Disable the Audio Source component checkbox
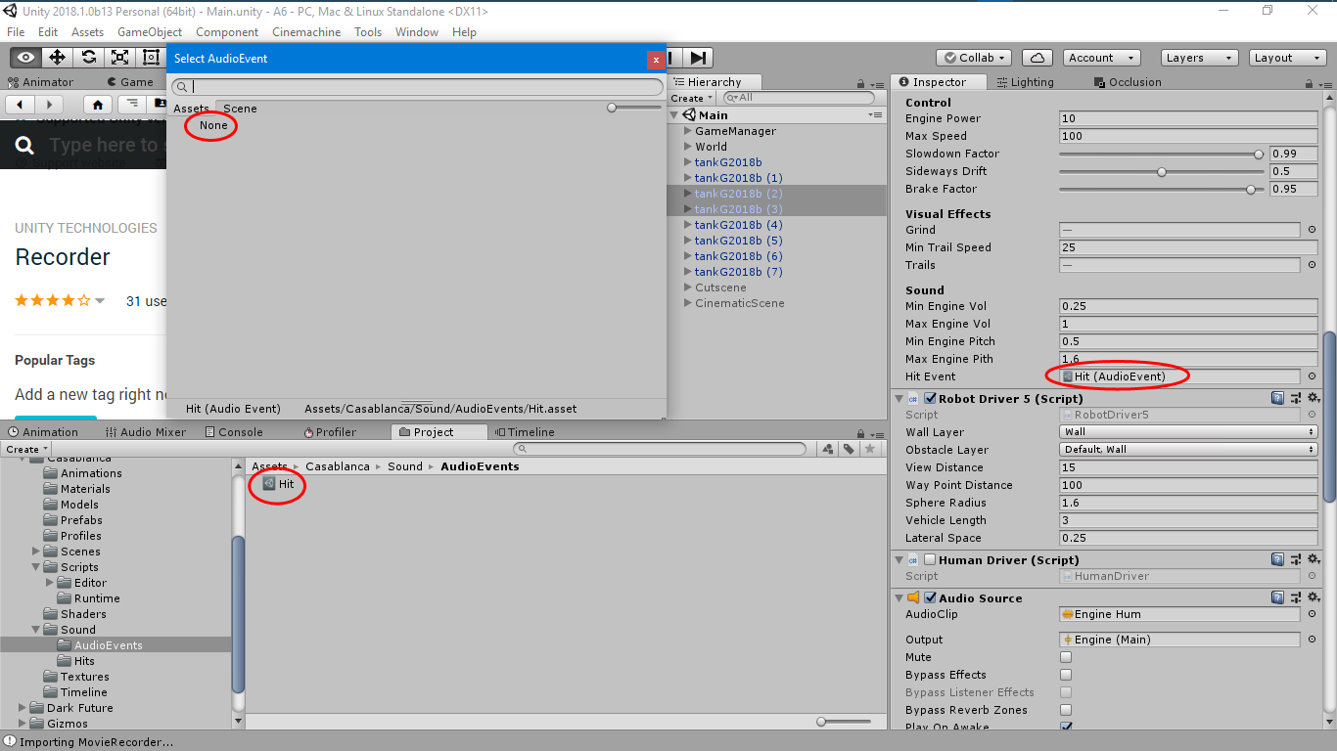The image size is (1337, 751). pos(930,597)
